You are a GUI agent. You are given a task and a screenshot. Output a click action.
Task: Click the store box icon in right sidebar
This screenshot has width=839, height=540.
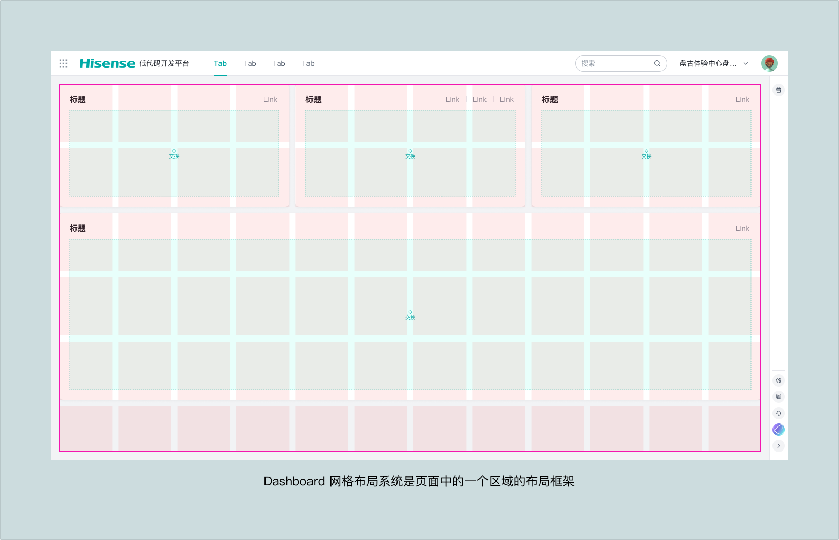point(779,90)
